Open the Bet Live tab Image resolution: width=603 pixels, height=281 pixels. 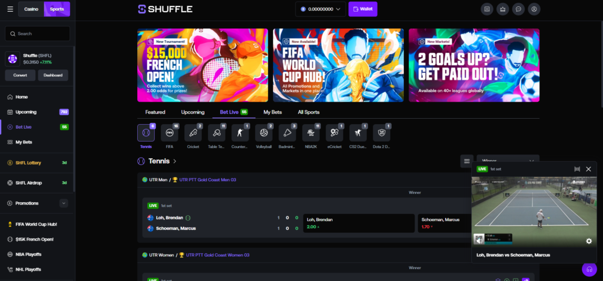click(x=234, y=112)
